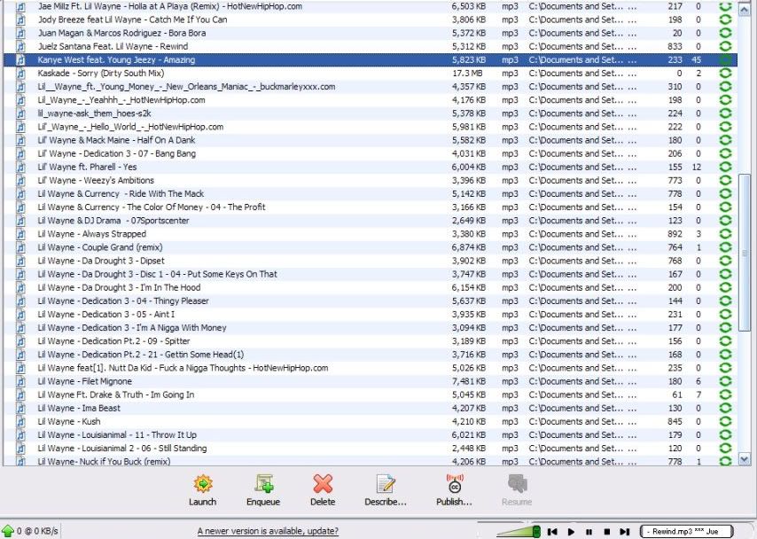The width and height of the screenshot is (757, 539).
Task: Click the green upload arrow in status bar
Action: 8,530
